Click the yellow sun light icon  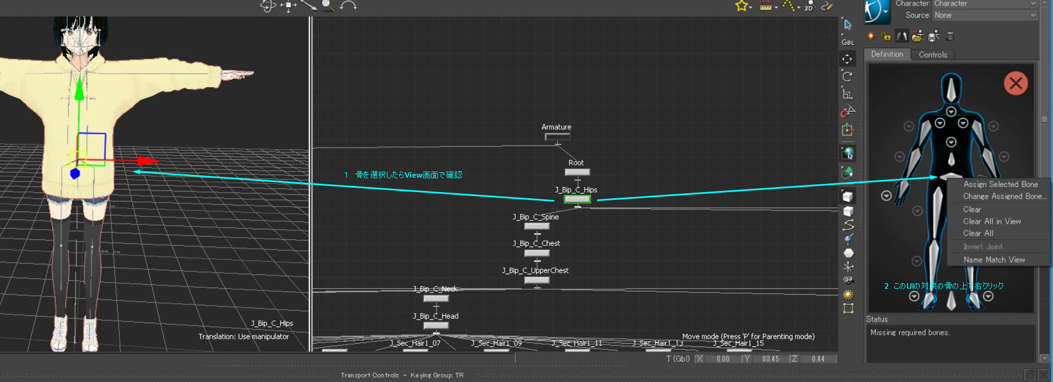coord(848,295)
